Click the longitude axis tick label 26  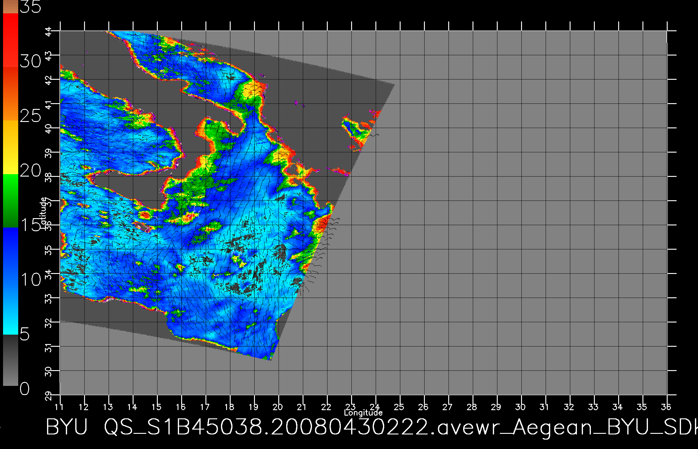click(423, 407)
